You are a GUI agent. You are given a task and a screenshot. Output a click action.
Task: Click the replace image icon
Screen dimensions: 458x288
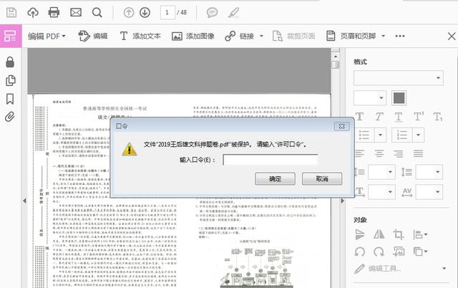pos(399,251)
